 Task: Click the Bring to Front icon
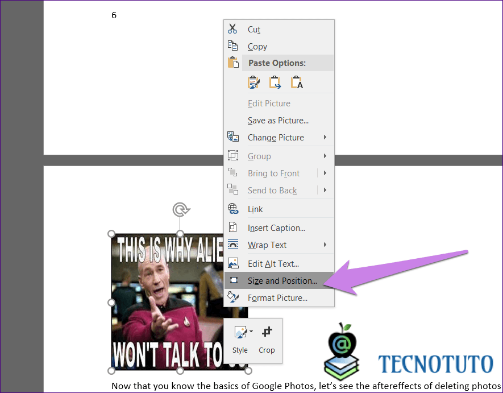(x=233, y=172)
